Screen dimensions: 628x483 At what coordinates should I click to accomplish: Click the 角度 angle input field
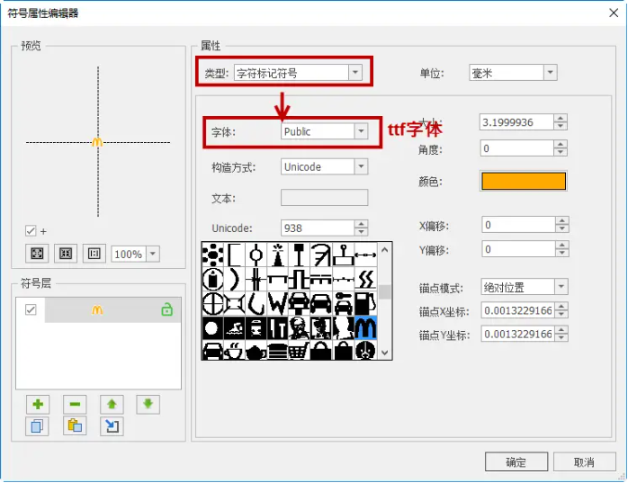pos(516,148)
